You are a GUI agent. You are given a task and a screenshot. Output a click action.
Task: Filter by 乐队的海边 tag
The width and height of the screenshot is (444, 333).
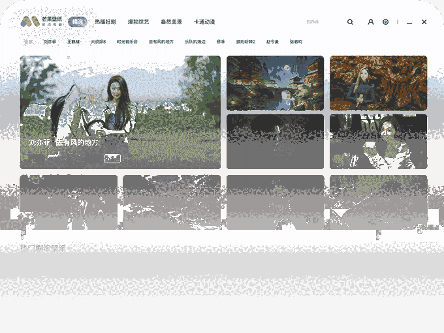tap(195, 42)
